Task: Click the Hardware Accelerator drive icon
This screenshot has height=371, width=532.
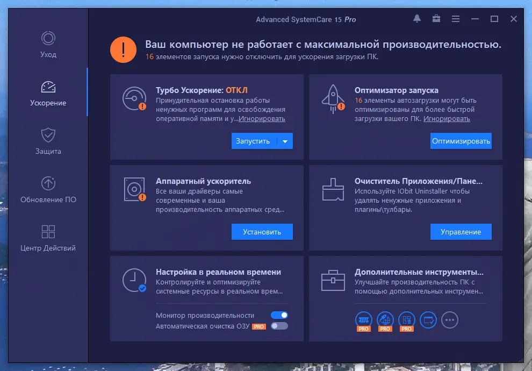Action: [133, 190]
